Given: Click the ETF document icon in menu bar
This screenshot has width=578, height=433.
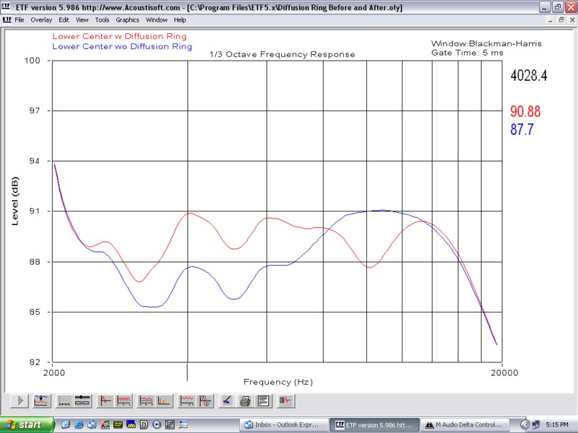Looking at the screenshot, I should click(7, 20).
